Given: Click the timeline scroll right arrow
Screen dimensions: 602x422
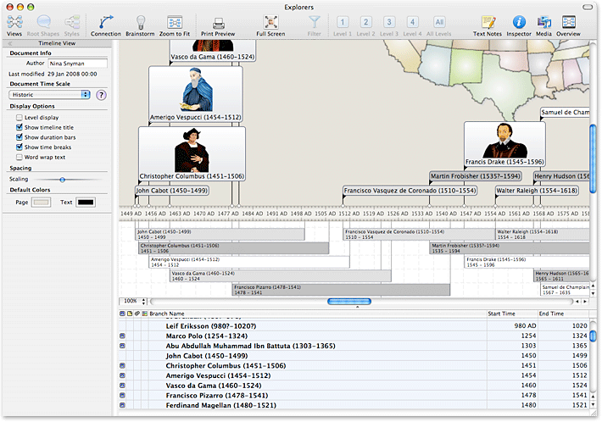Looking at the screenshot, I should click(585, 302).
